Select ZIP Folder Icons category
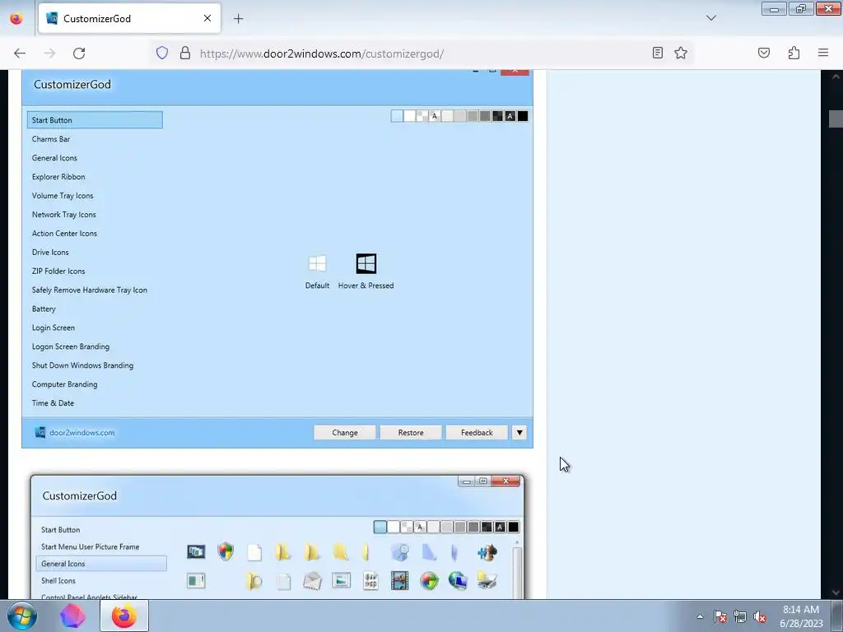This screenshot has height=632, width=843. click(x=58, y=271)
